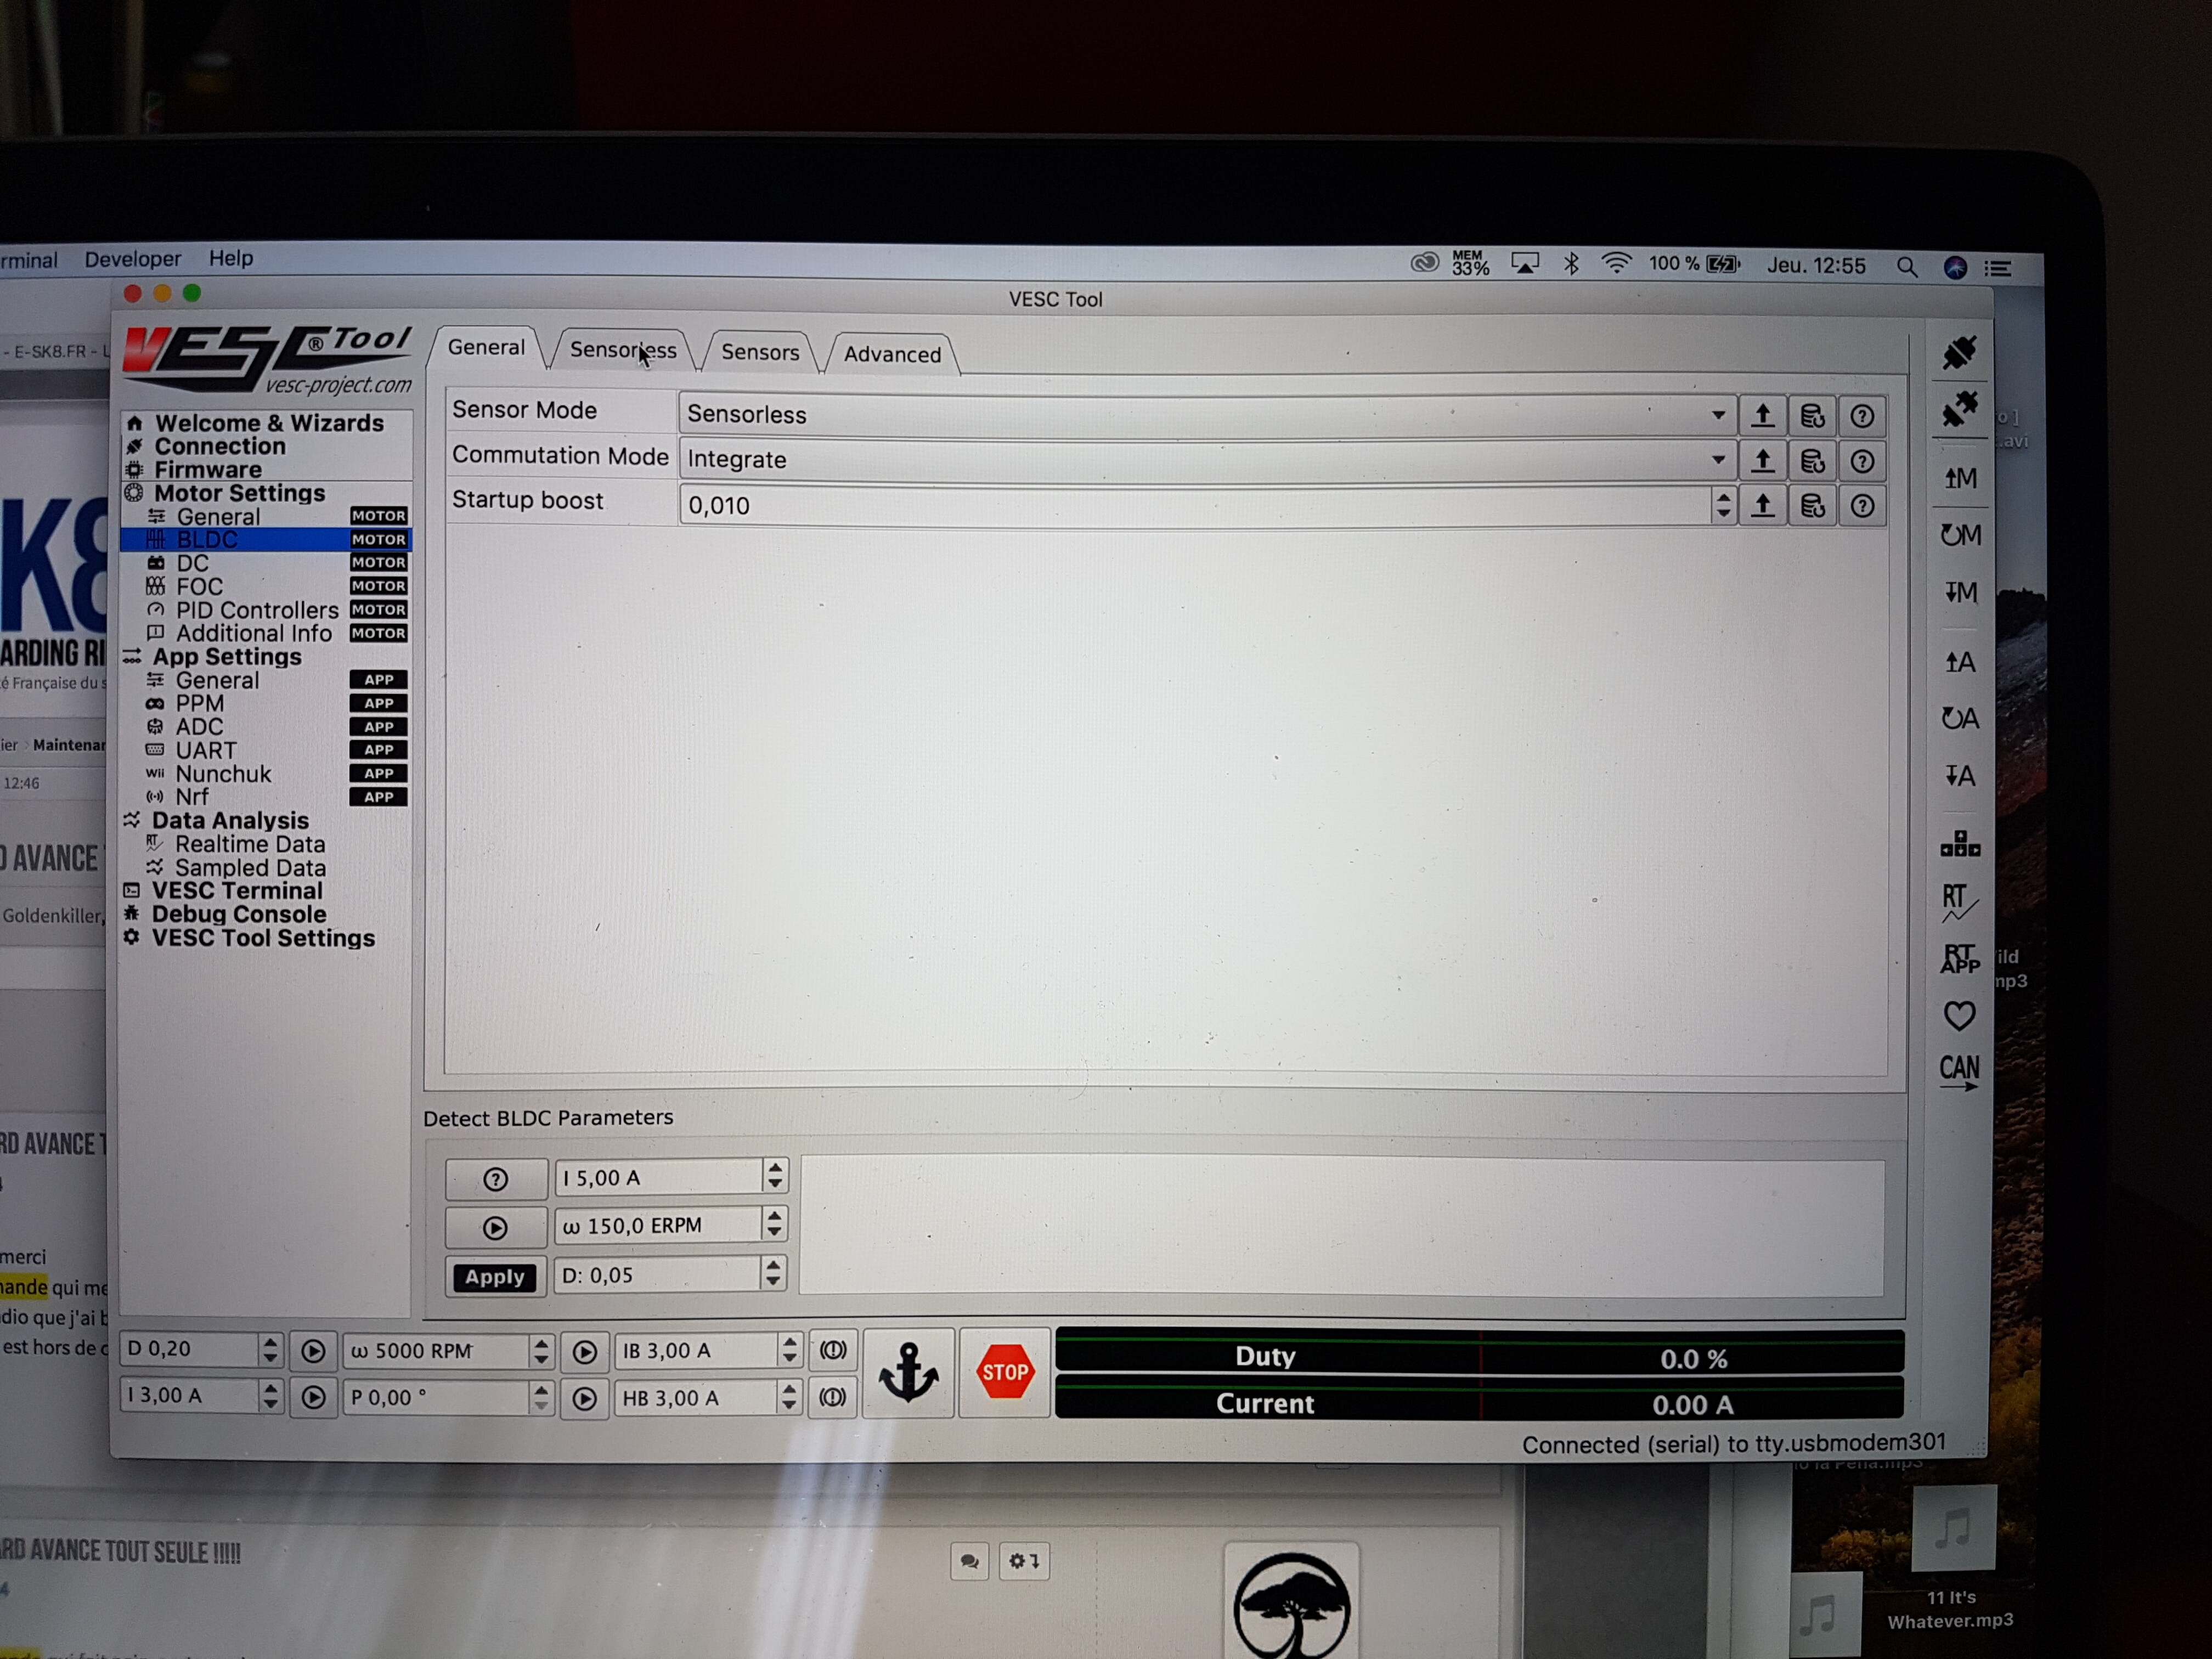
Task: Hit the red STOP button
Action: 1004,1372
